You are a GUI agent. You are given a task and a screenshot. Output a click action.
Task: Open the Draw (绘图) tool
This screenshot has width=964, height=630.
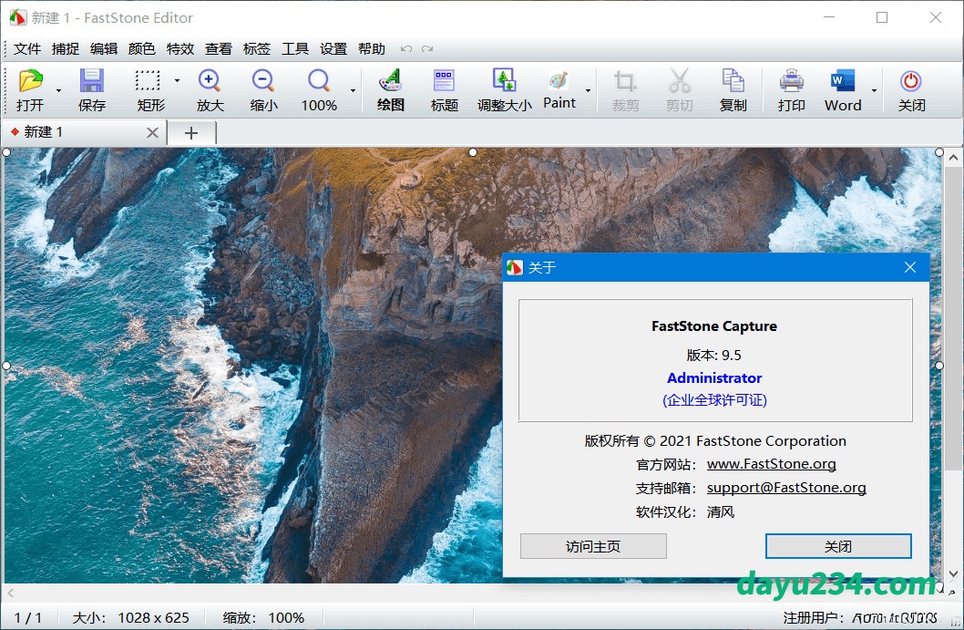390,82
